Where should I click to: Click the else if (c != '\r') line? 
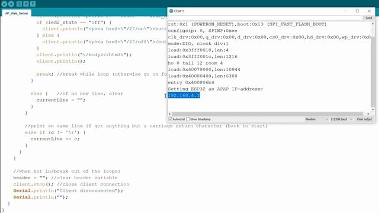coord(55,133)
